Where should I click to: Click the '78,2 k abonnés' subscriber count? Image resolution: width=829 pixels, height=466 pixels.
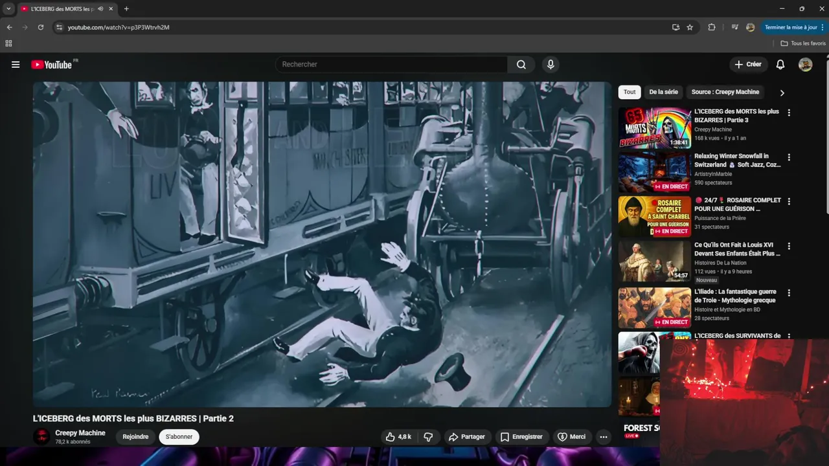coord(73,442)
